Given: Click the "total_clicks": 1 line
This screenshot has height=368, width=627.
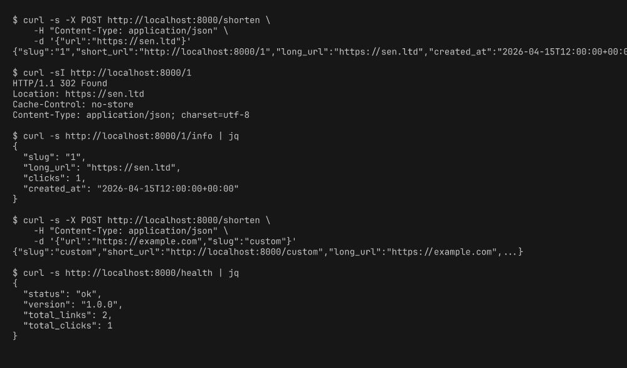Looking at the screenshot, I should [x=68, y=325].
